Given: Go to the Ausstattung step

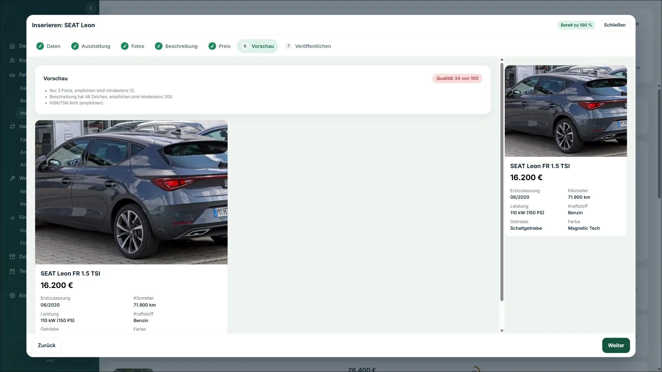Looking at the screenshot, I should (x=91, y=46).
